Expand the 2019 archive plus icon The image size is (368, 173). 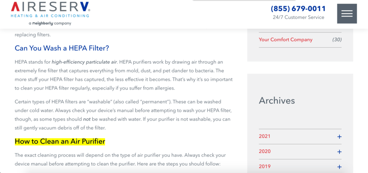(x=339, y=167)
